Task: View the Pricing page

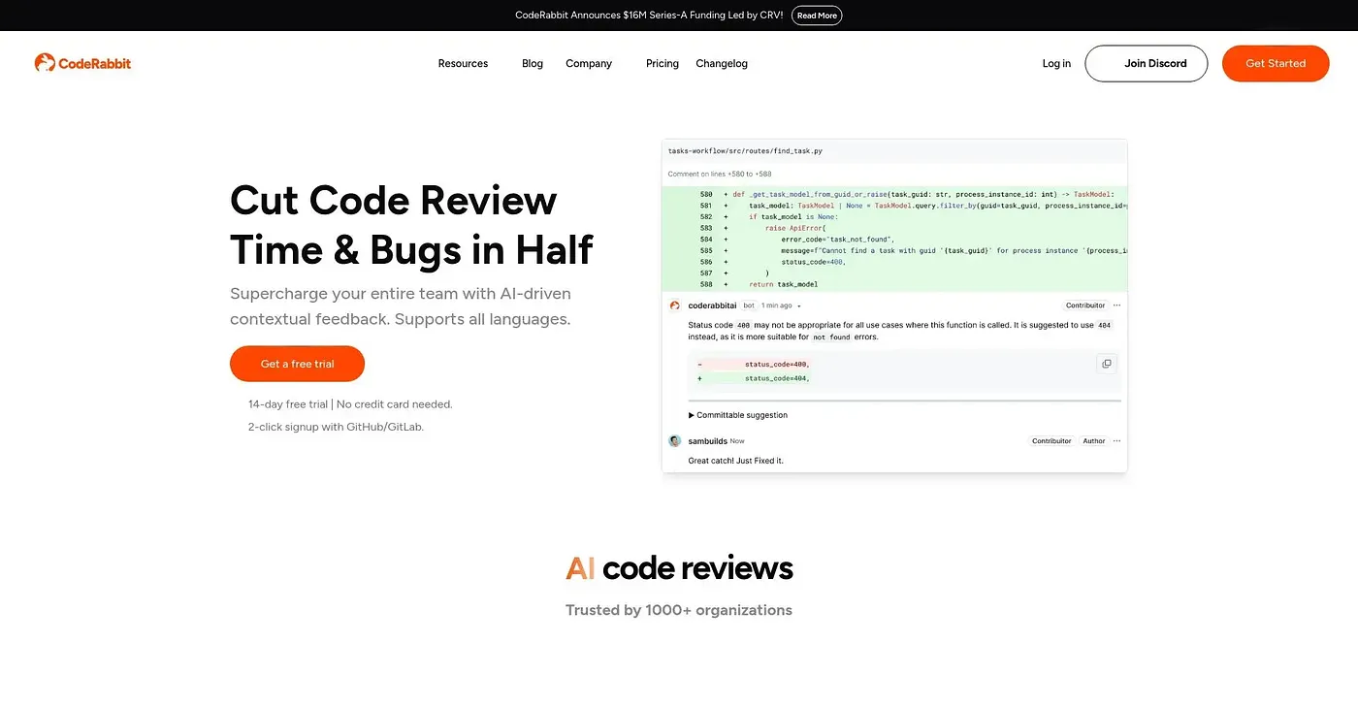Action: (663, 64)
